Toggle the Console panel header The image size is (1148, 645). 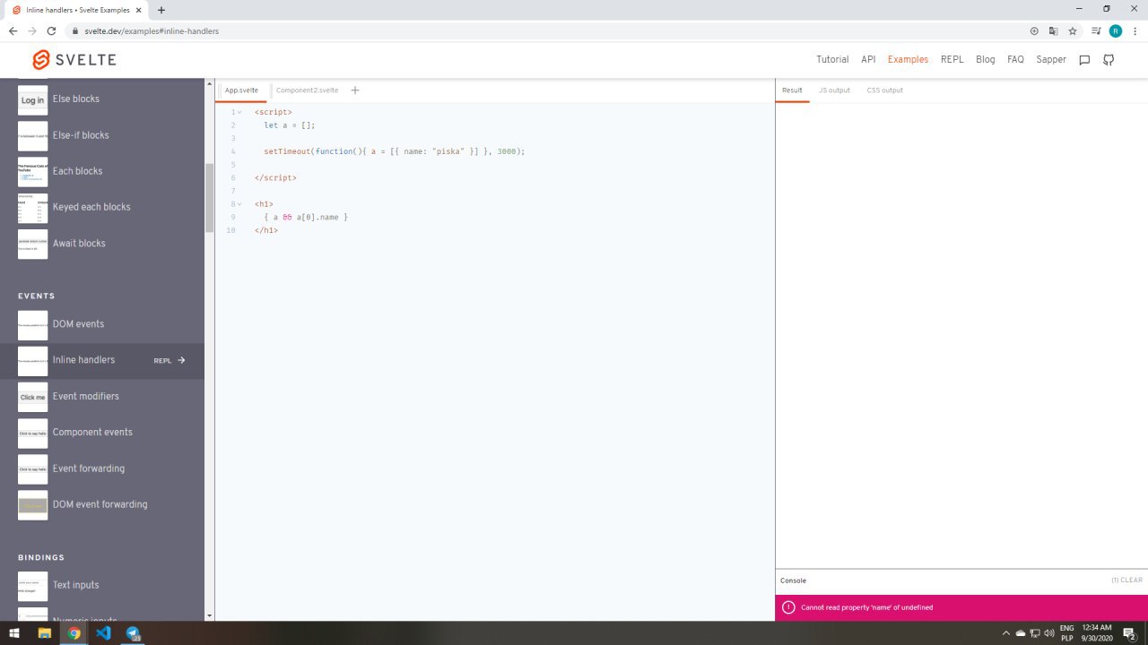tap(961, 580)
